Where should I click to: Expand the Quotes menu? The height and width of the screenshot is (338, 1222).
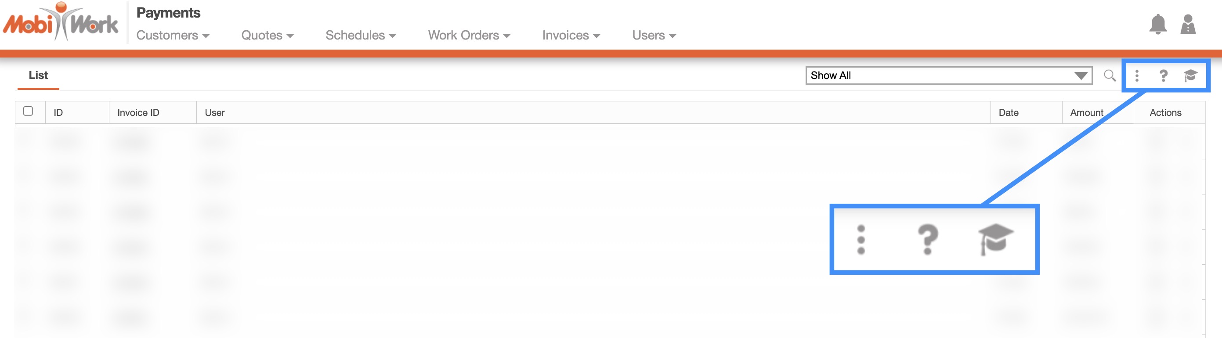tap(267, 36)
